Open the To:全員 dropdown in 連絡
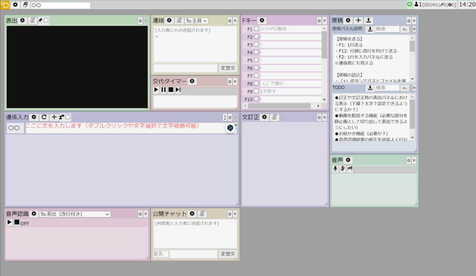Viewport: 476px width, 276px height. (196, 21)
